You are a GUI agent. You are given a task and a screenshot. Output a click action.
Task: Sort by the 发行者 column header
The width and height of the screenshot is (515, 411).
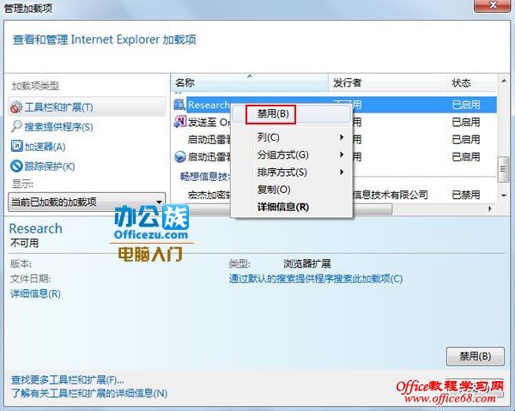[x=388, y=82]
